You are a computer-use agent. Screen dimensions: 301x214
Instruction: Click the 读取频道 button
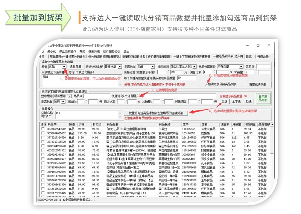pos(75,67)
